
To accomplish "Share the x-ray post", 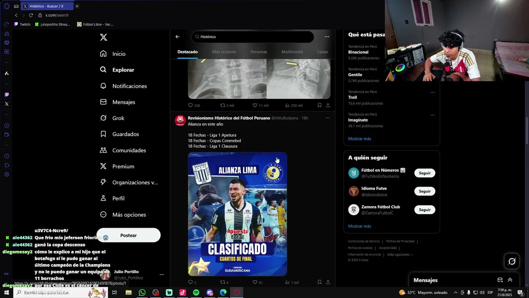I will (328, 106).
